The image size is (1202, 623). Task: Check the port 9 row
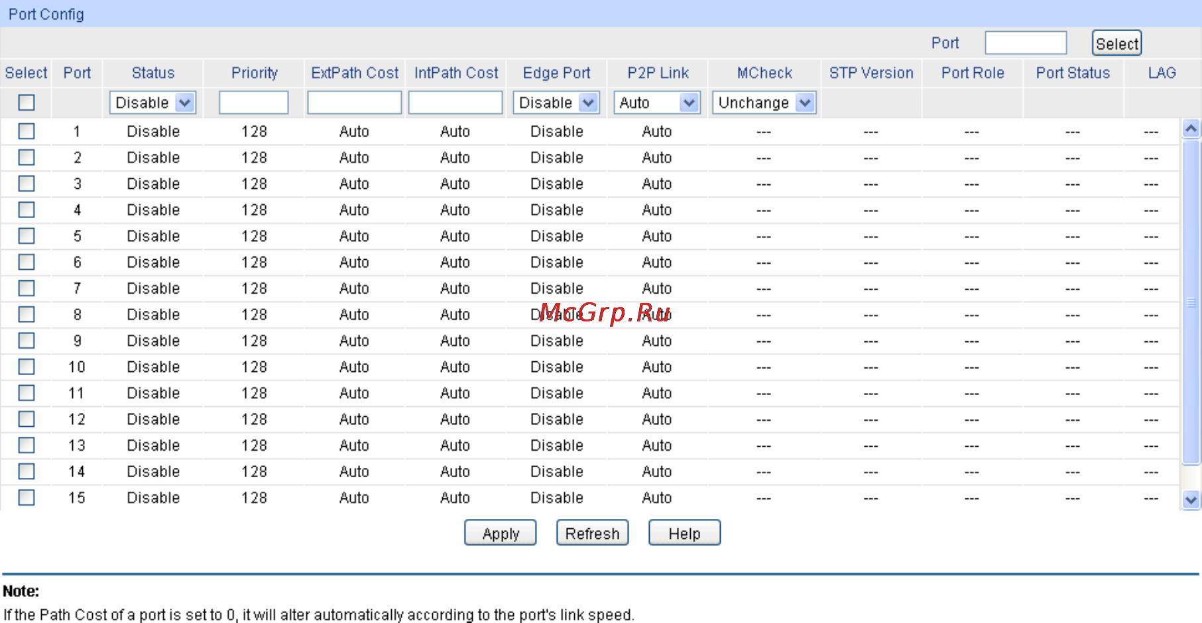pyautogui.click(x=27, y=341)
